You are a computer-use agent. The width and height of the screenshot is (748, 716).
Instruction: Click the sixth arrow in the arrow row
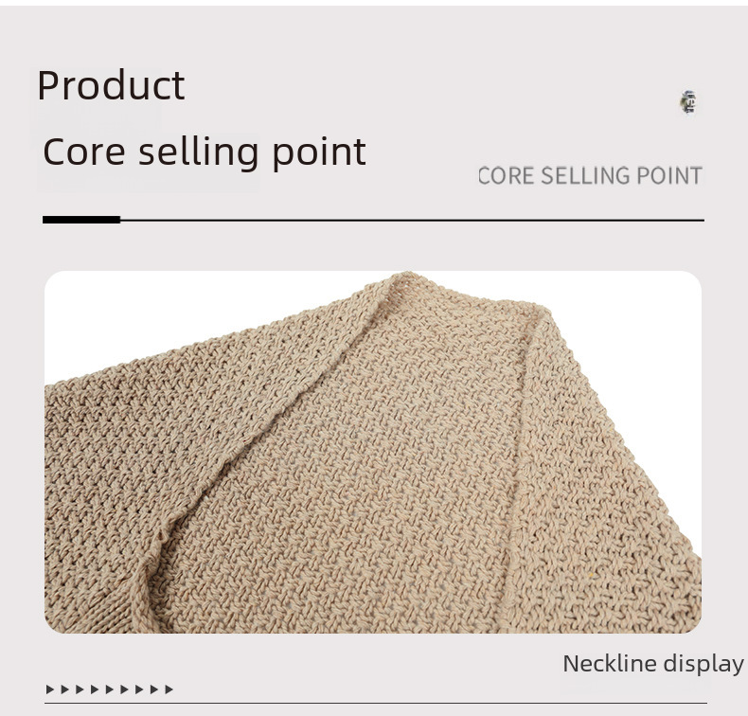tap(124, 689)
